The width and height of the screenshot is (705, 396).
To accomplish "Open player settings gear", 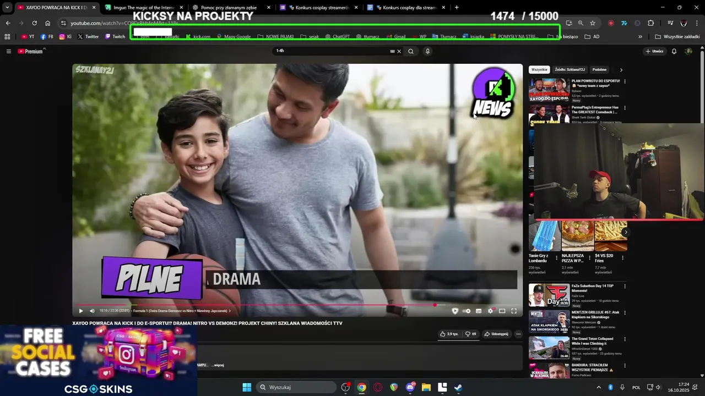I will [490, 311].
